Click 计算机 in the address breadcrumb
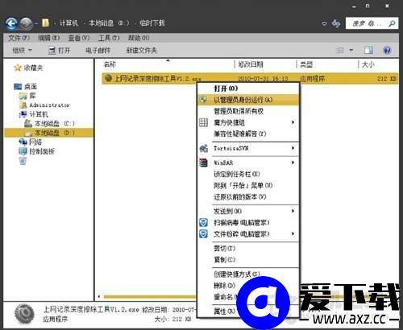 [x=69, y=23]
